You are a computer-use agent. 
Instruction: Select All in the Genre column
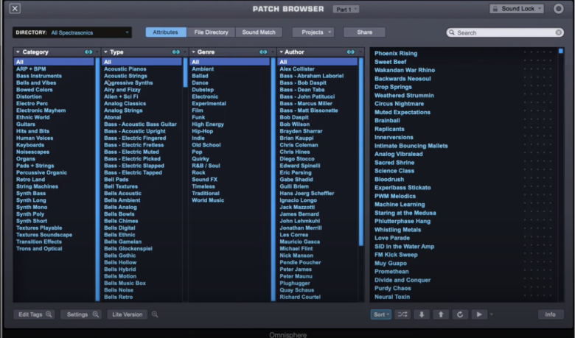coord(230,62)
